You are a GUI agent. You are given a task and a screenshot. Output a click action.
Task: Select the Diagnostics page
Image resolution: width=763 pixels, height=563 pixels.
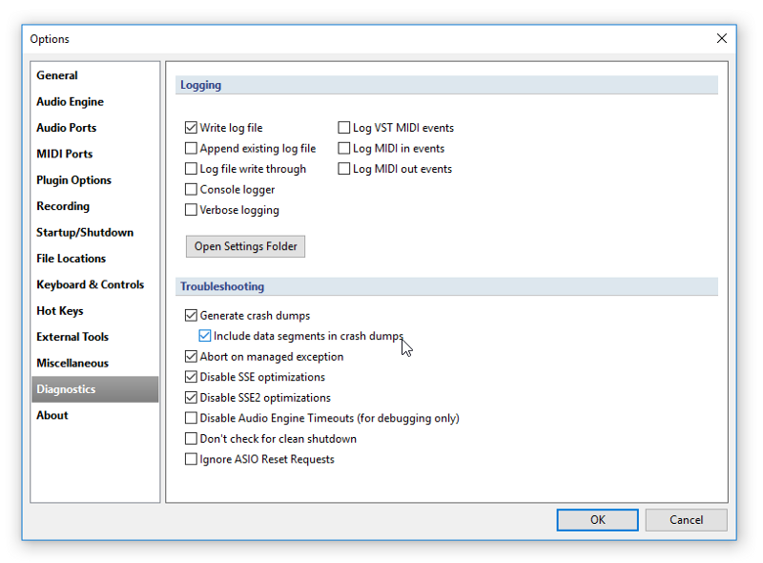click(x=94, y=389)
